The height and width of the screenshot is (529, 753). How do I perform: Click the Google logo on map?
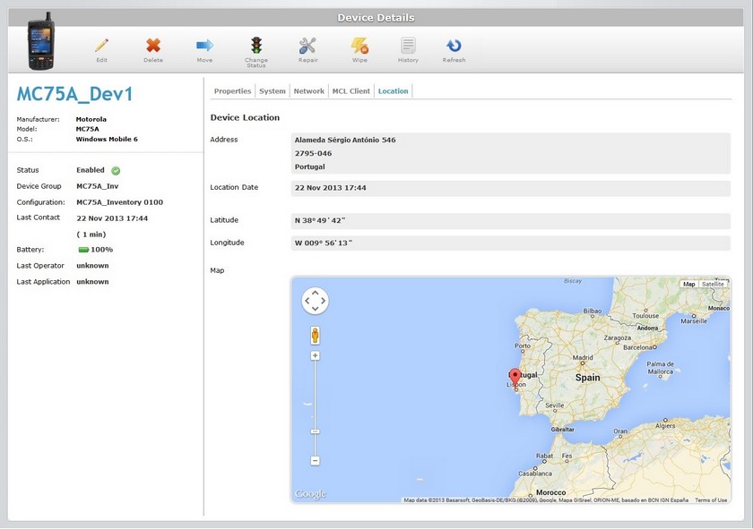[x=310, y=493]
